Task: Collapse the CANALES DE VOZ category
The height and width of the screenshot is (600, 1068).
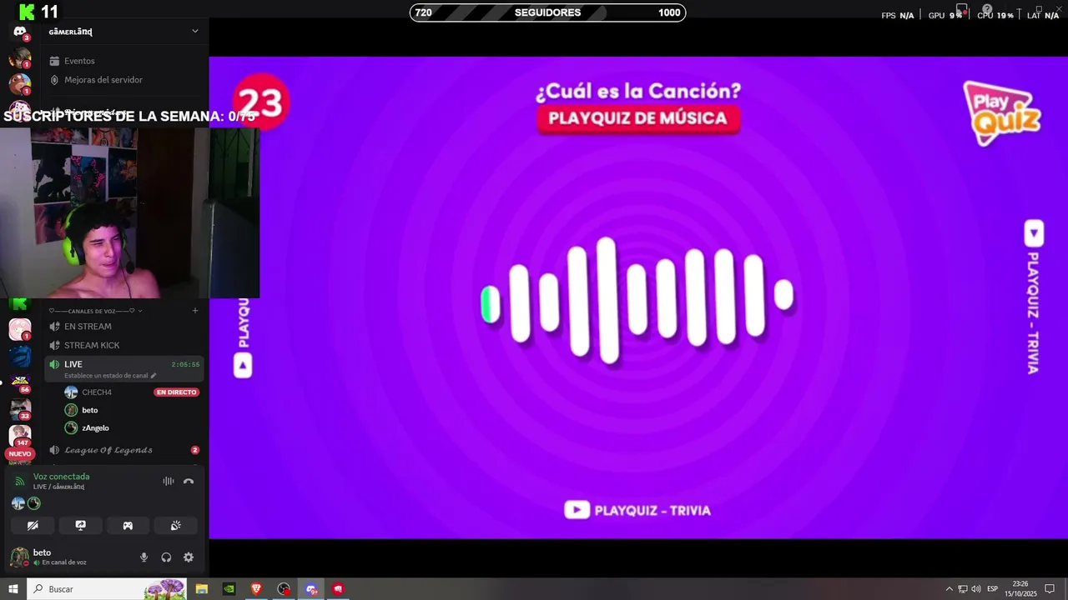Action: point(96,311)
